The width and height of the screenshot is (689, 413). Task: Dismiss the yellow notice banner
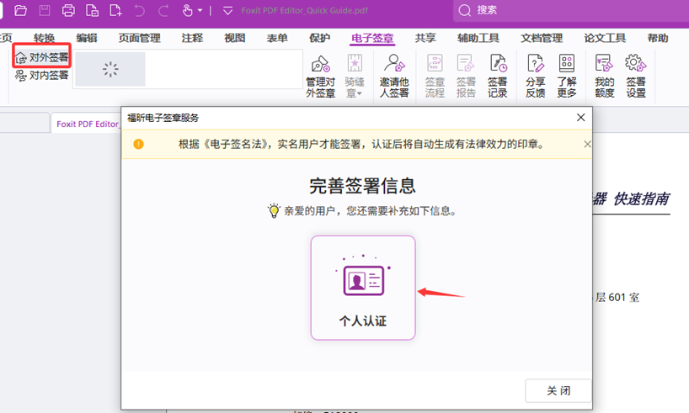[x=587, y=144]
